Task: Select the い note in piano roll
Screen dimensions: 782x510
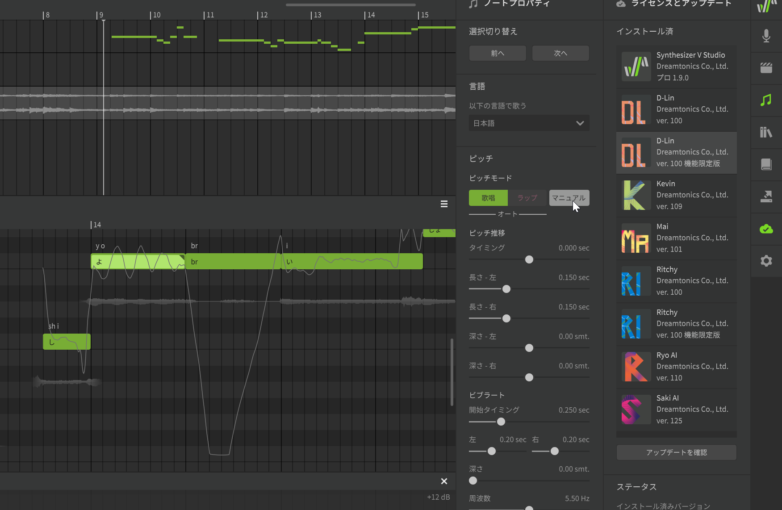Action: click(352, 262)
